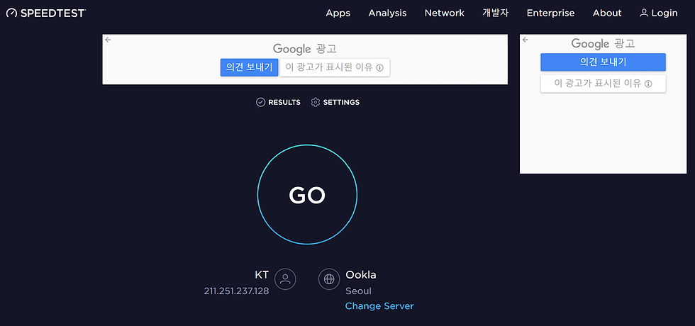Open the 개발자 menu
This screenshot has height=326, width=695.
coord(496,13)
